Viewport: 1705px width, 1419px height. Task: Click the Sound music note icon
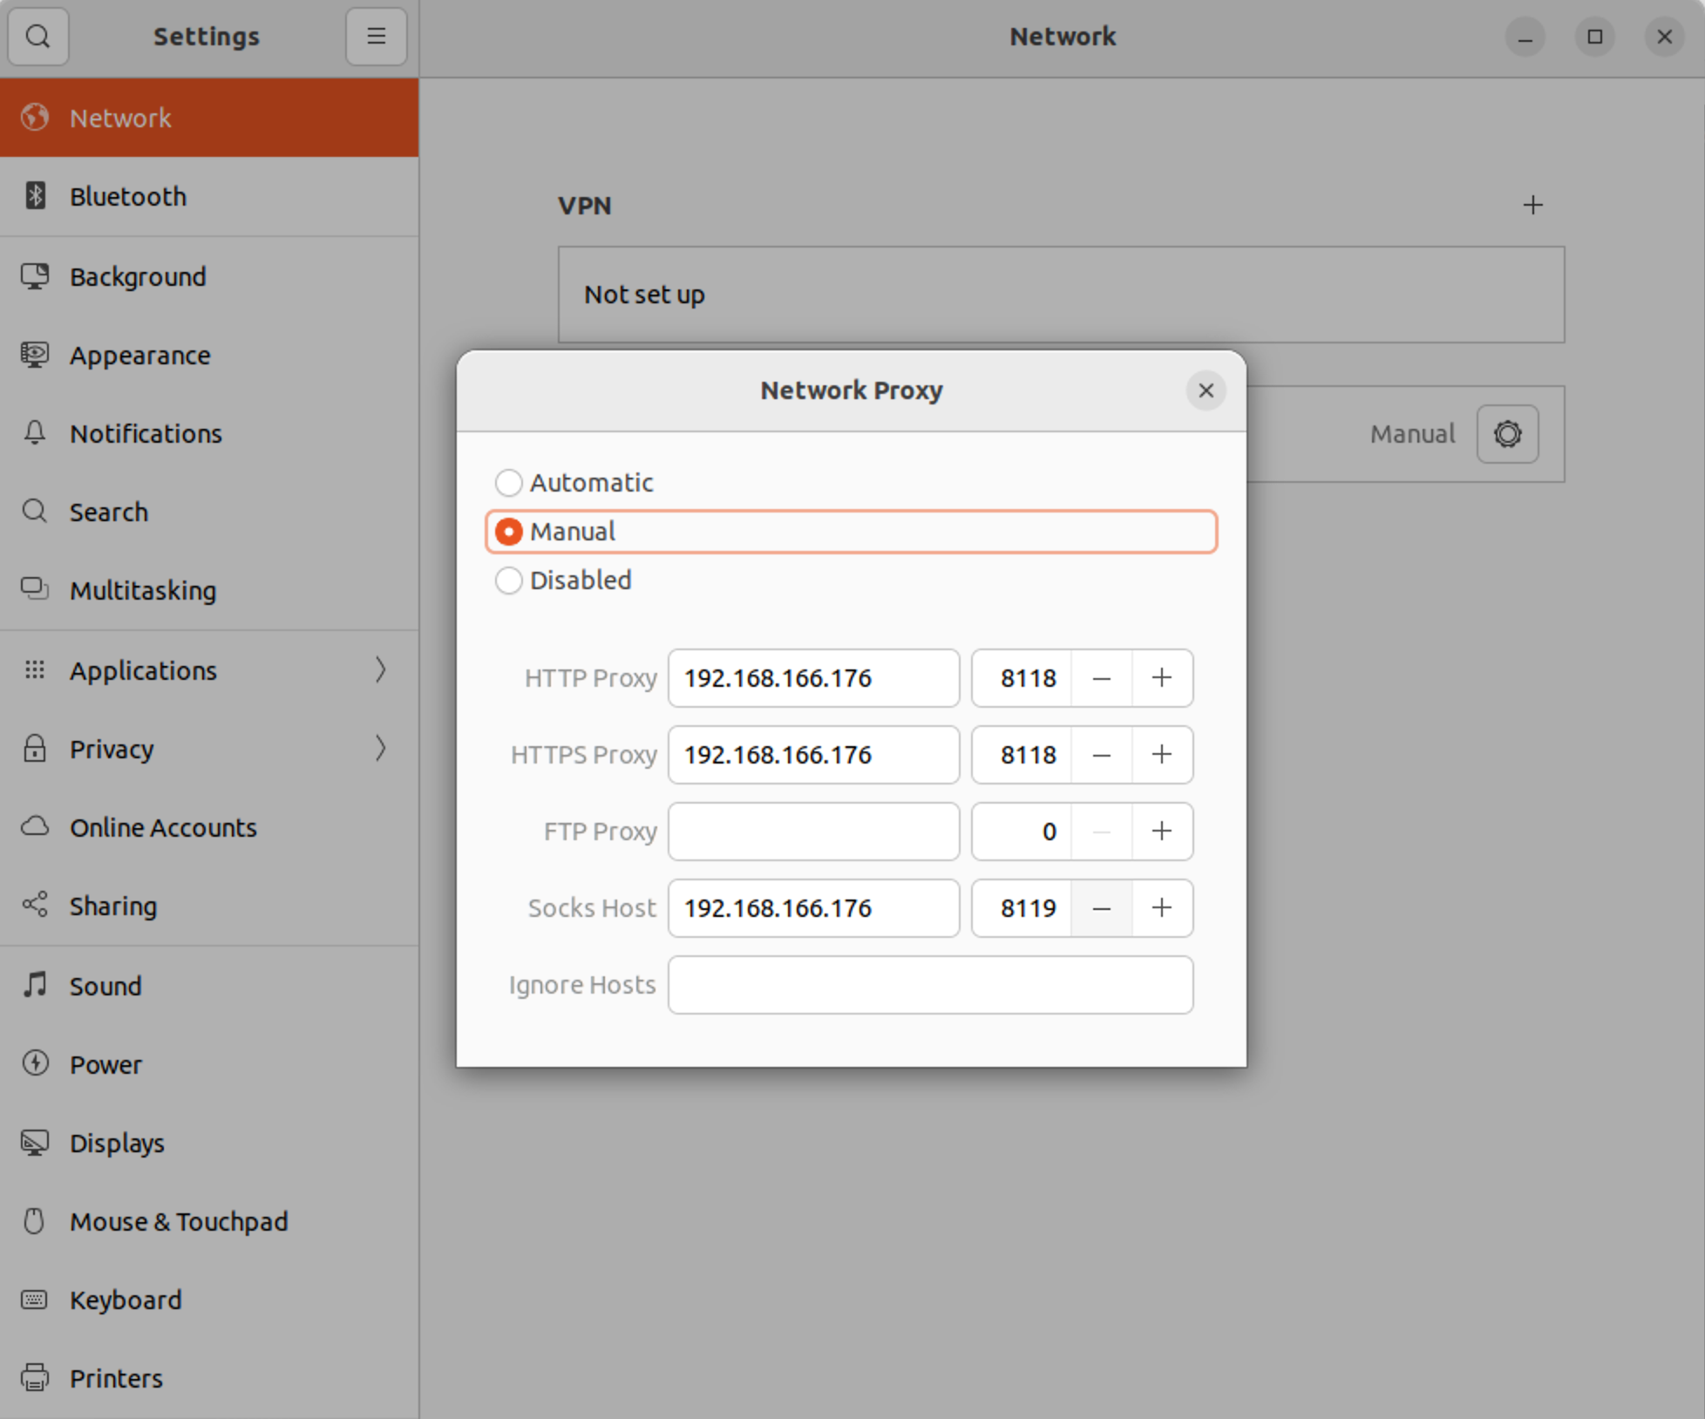click(x=35, y=986)
